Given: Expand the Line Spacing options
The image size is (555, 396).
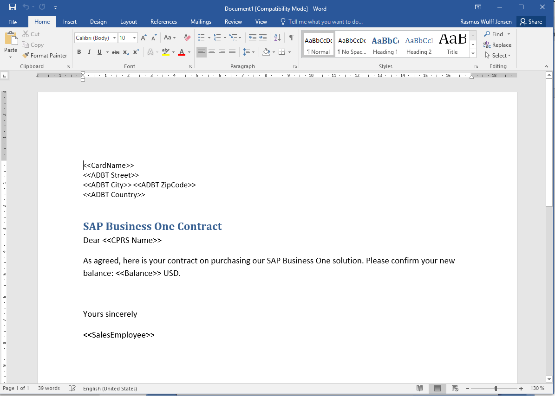Looking at the screenshot, I should click(x=254, y=52).
